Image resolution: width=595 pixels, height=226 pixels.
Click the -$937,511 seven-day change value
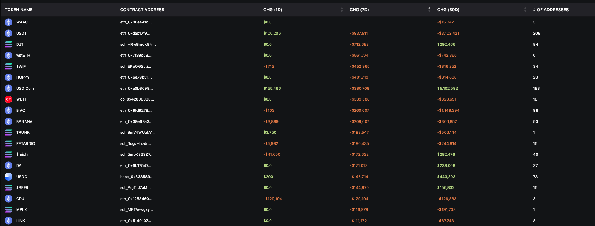point(359,33)
